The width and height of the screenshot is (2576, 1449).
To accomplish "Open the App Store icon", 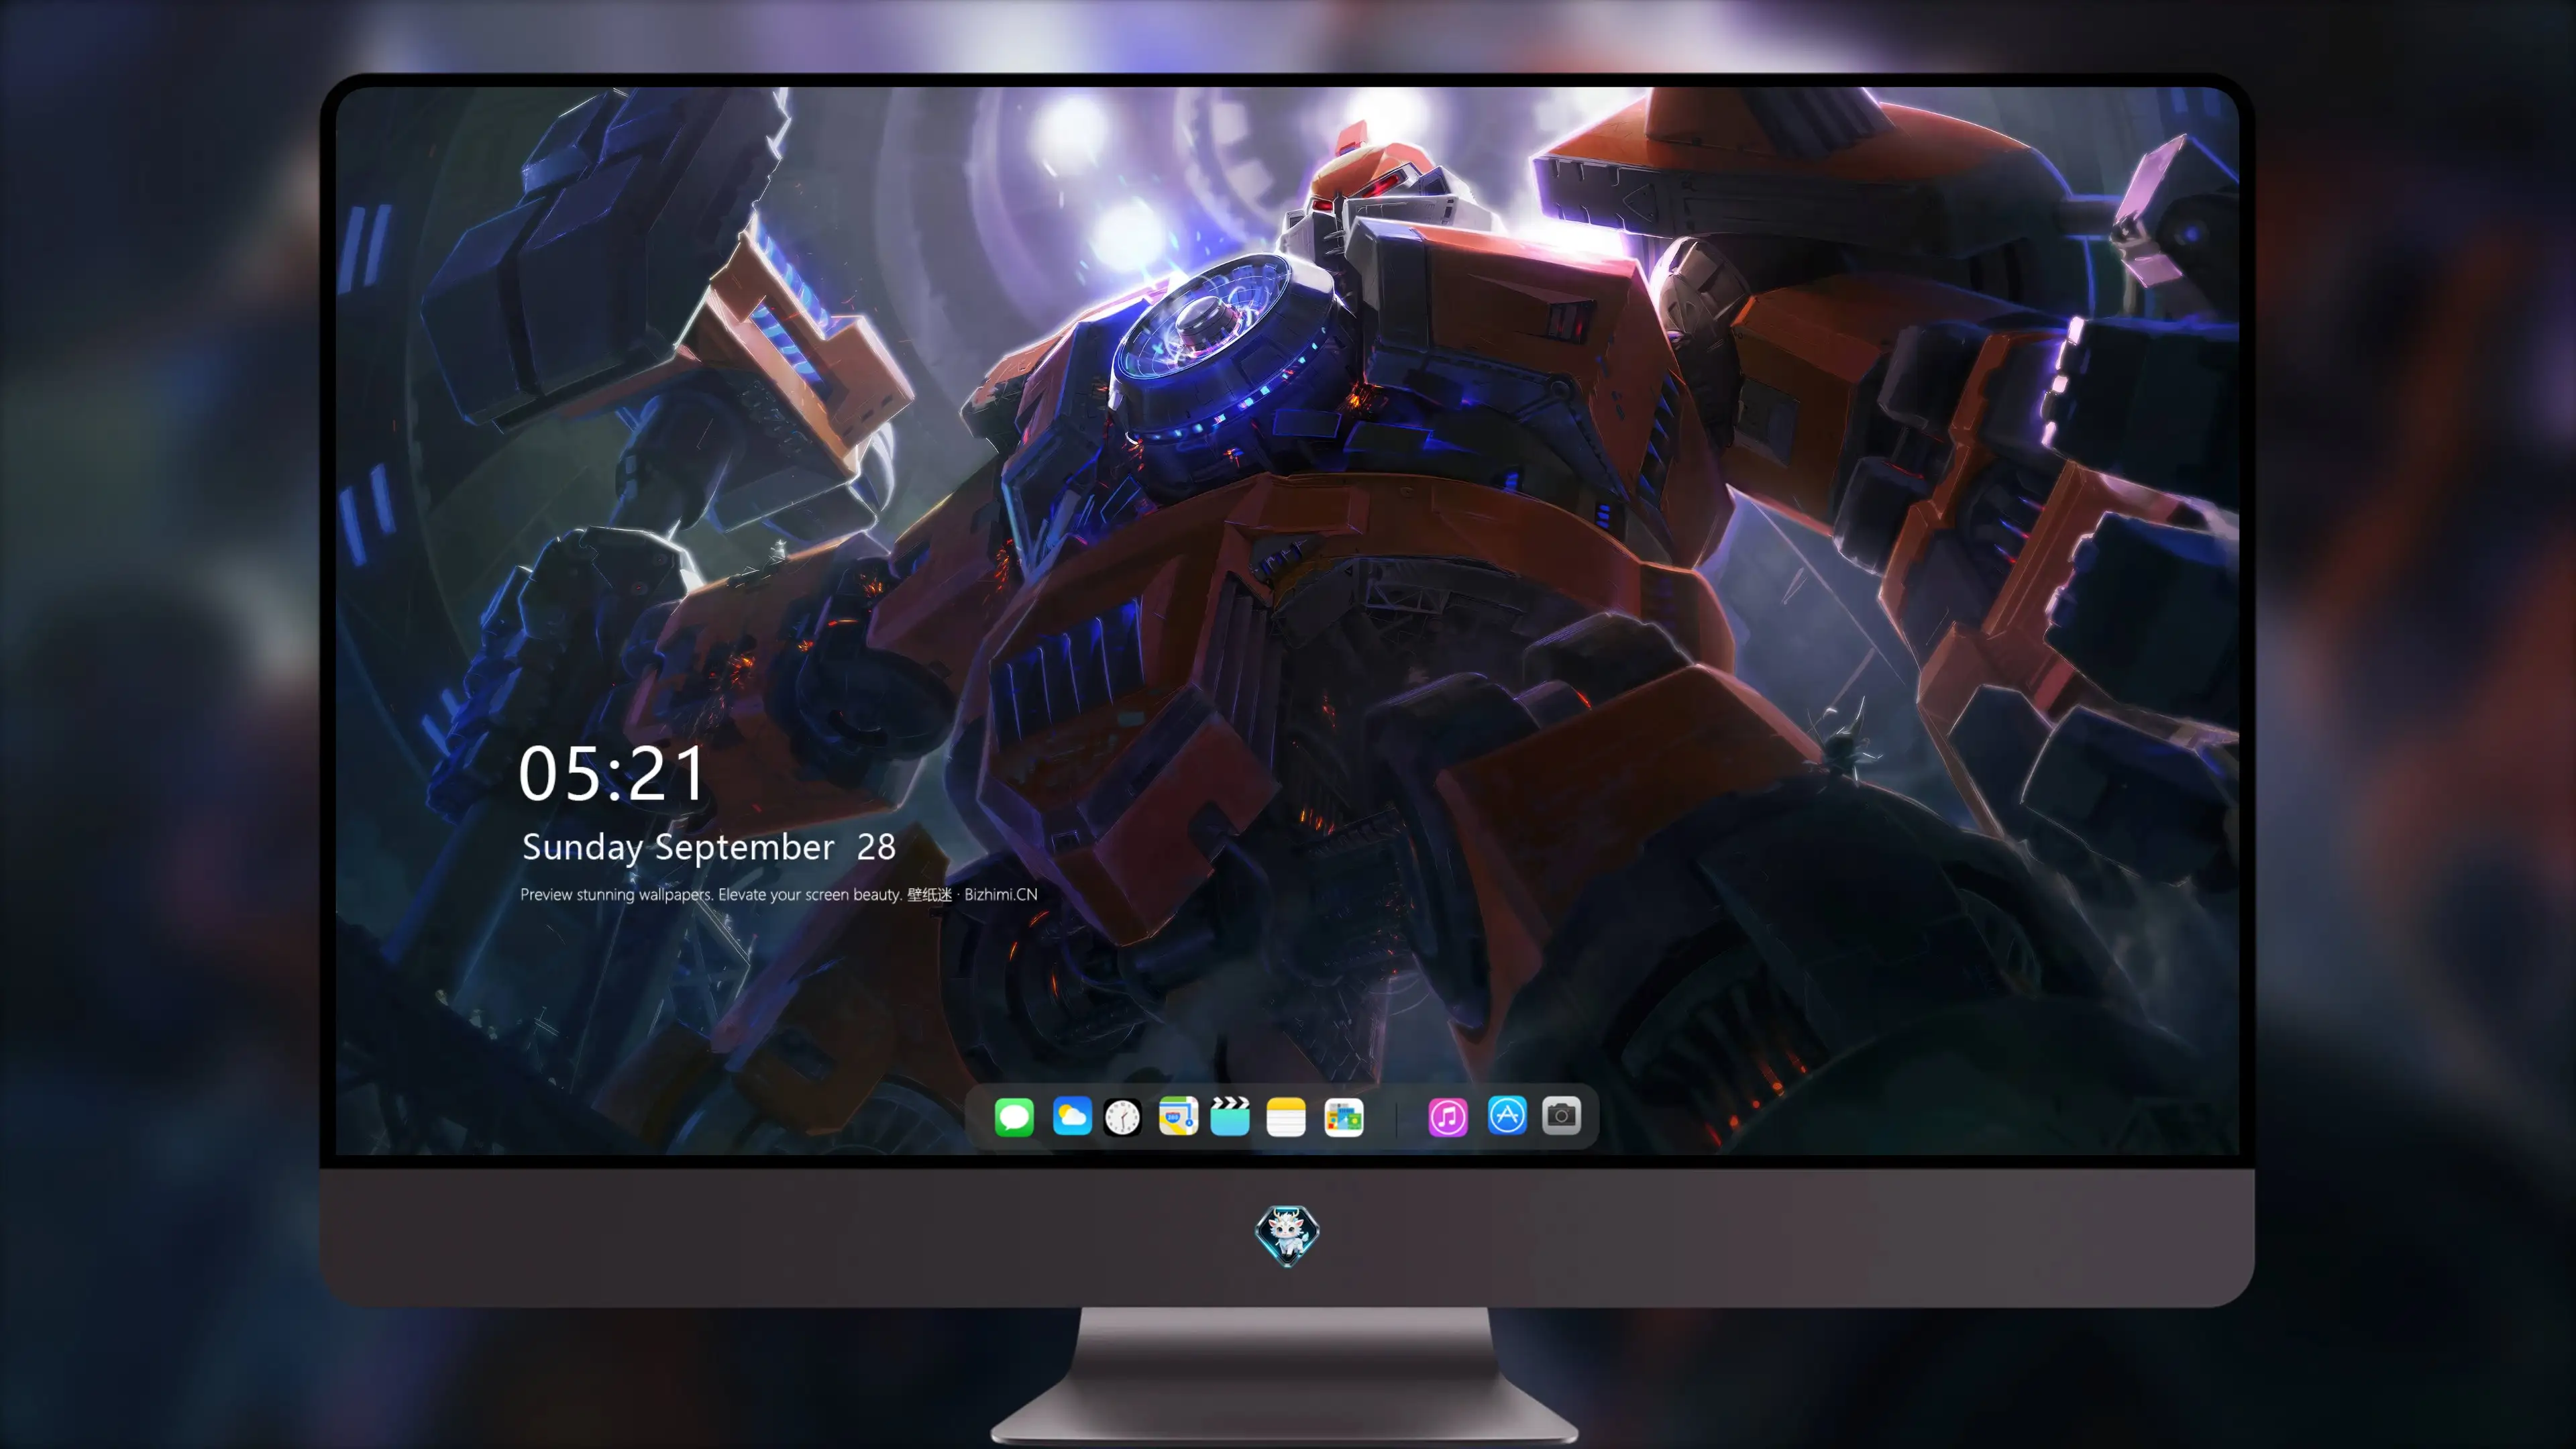I will click(x=1507, y=1116).
